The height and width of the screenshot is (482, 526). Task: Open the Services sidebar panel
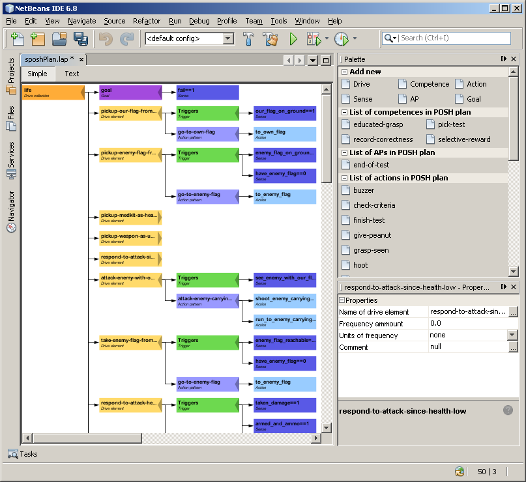[11, 160]
